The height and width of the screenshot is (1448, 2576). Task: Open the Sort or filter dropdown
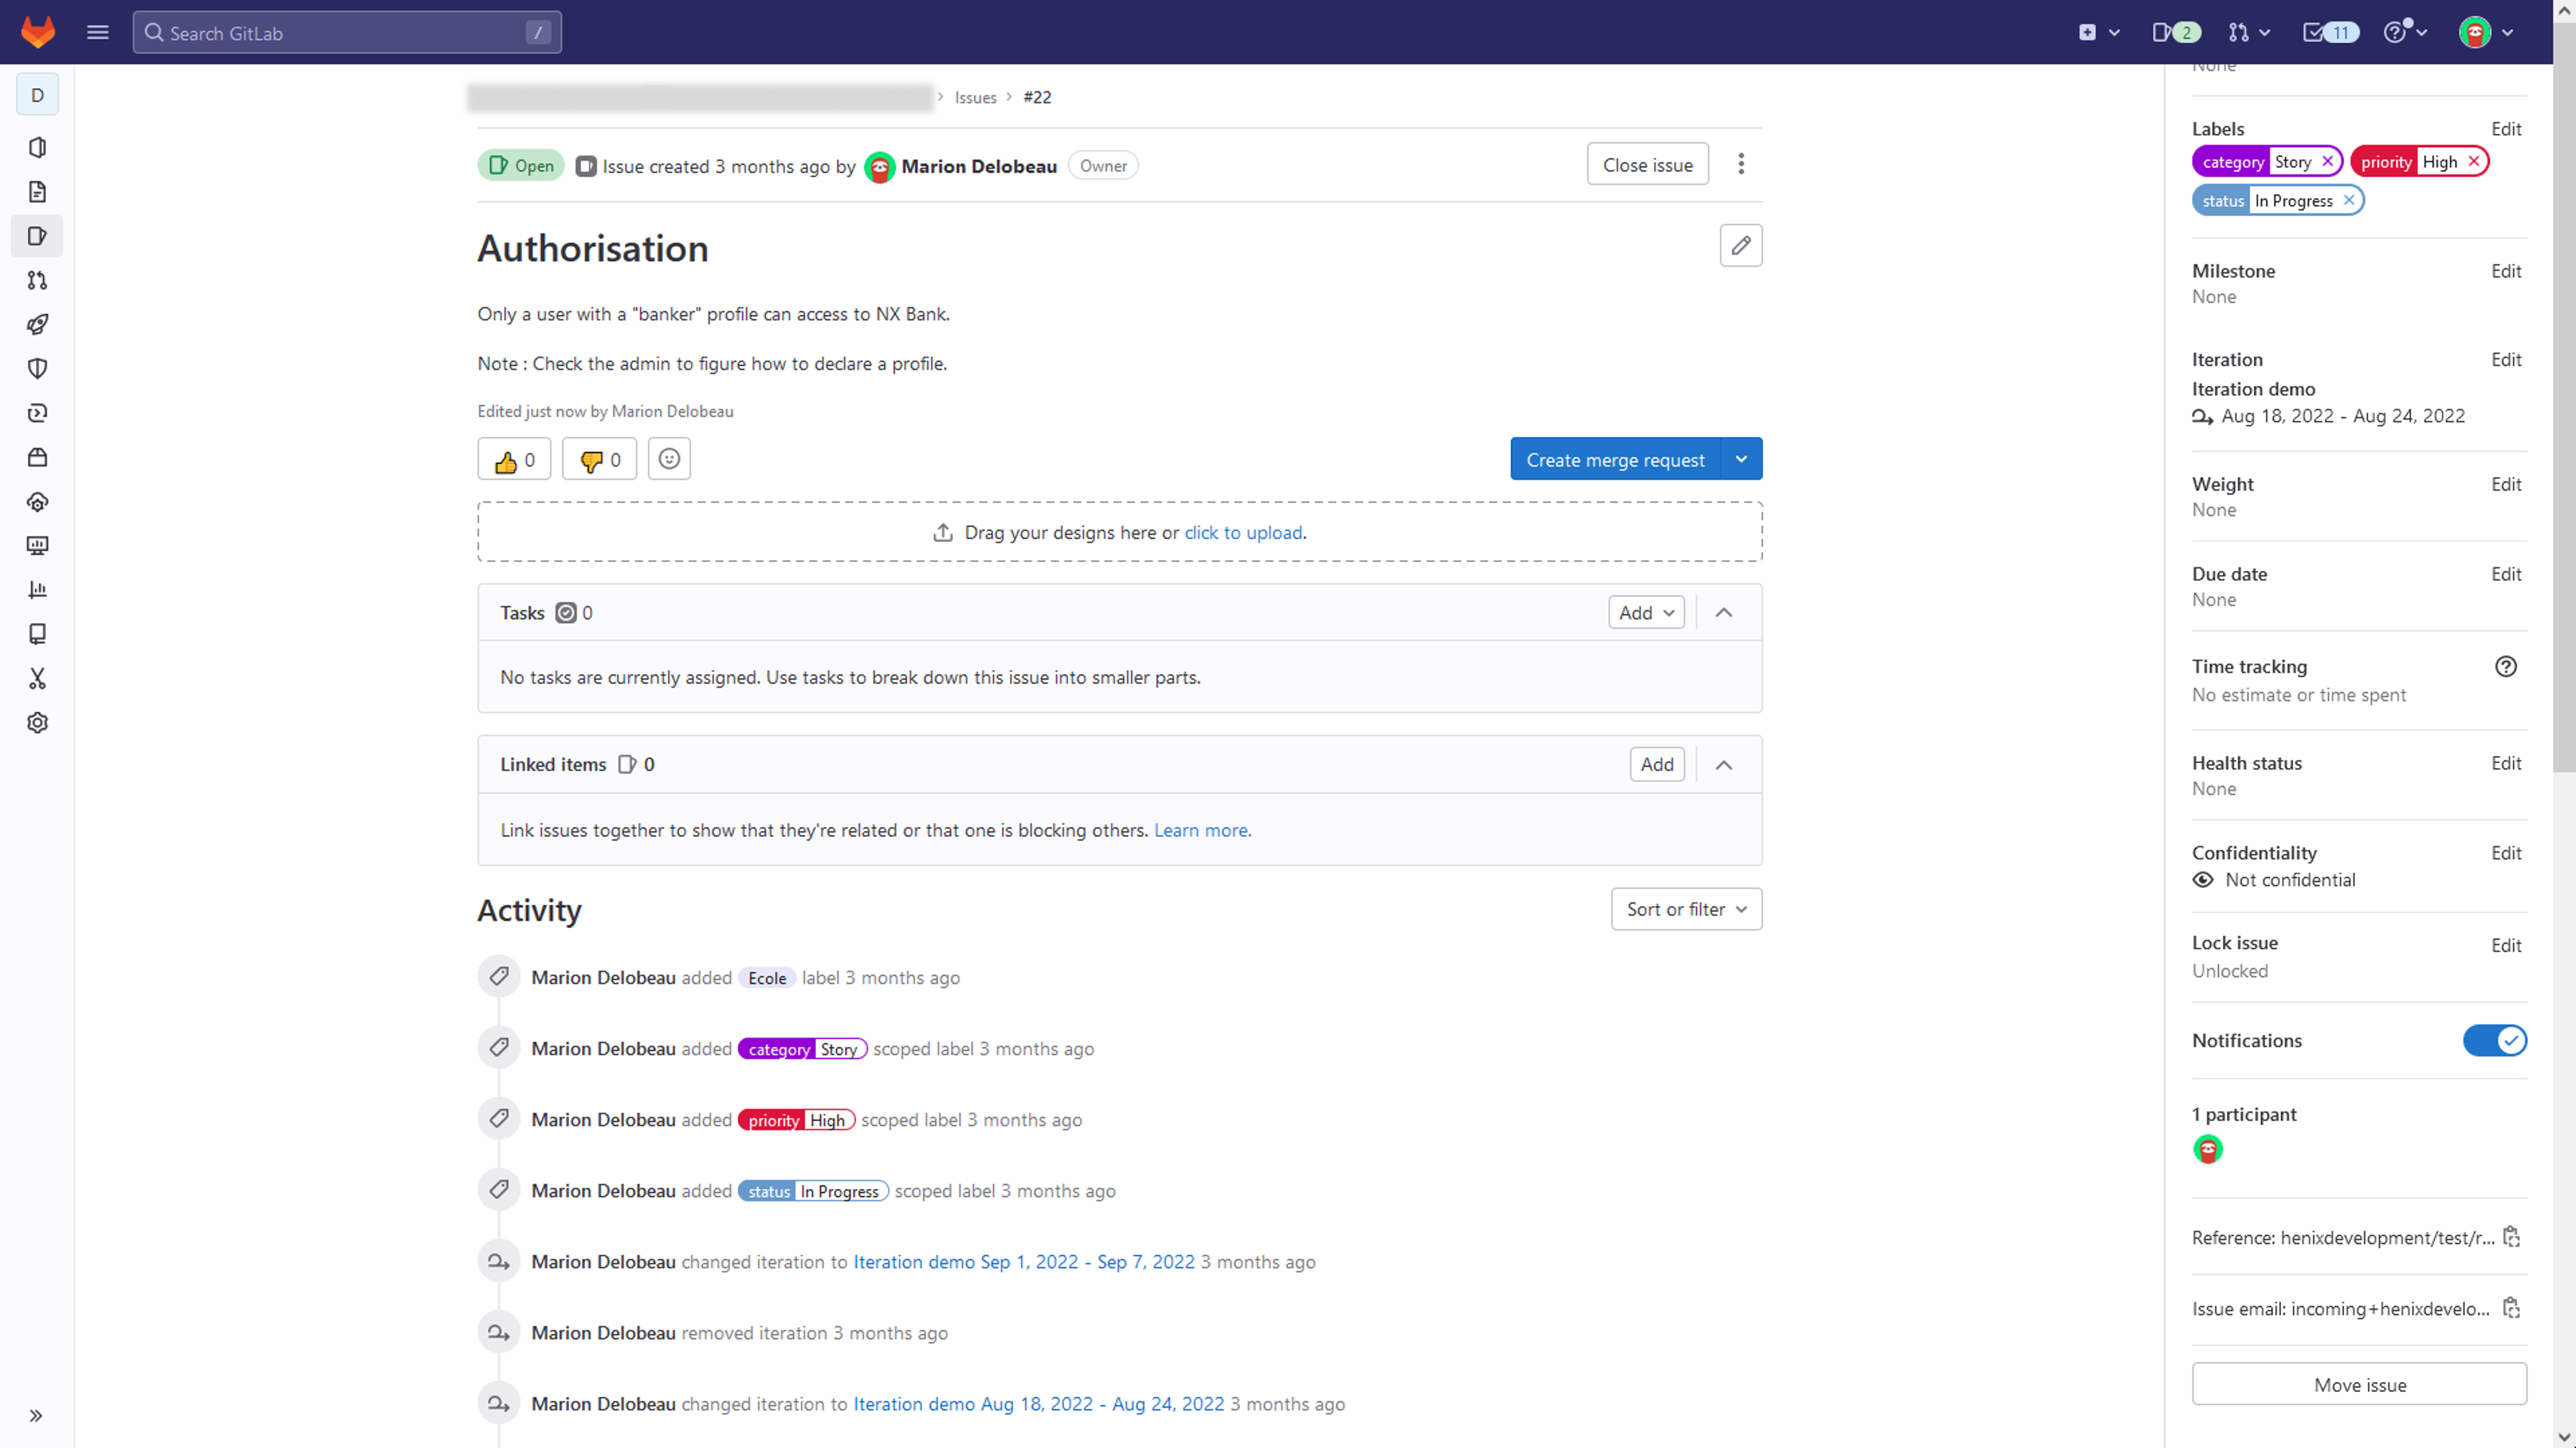(1686, 909)
